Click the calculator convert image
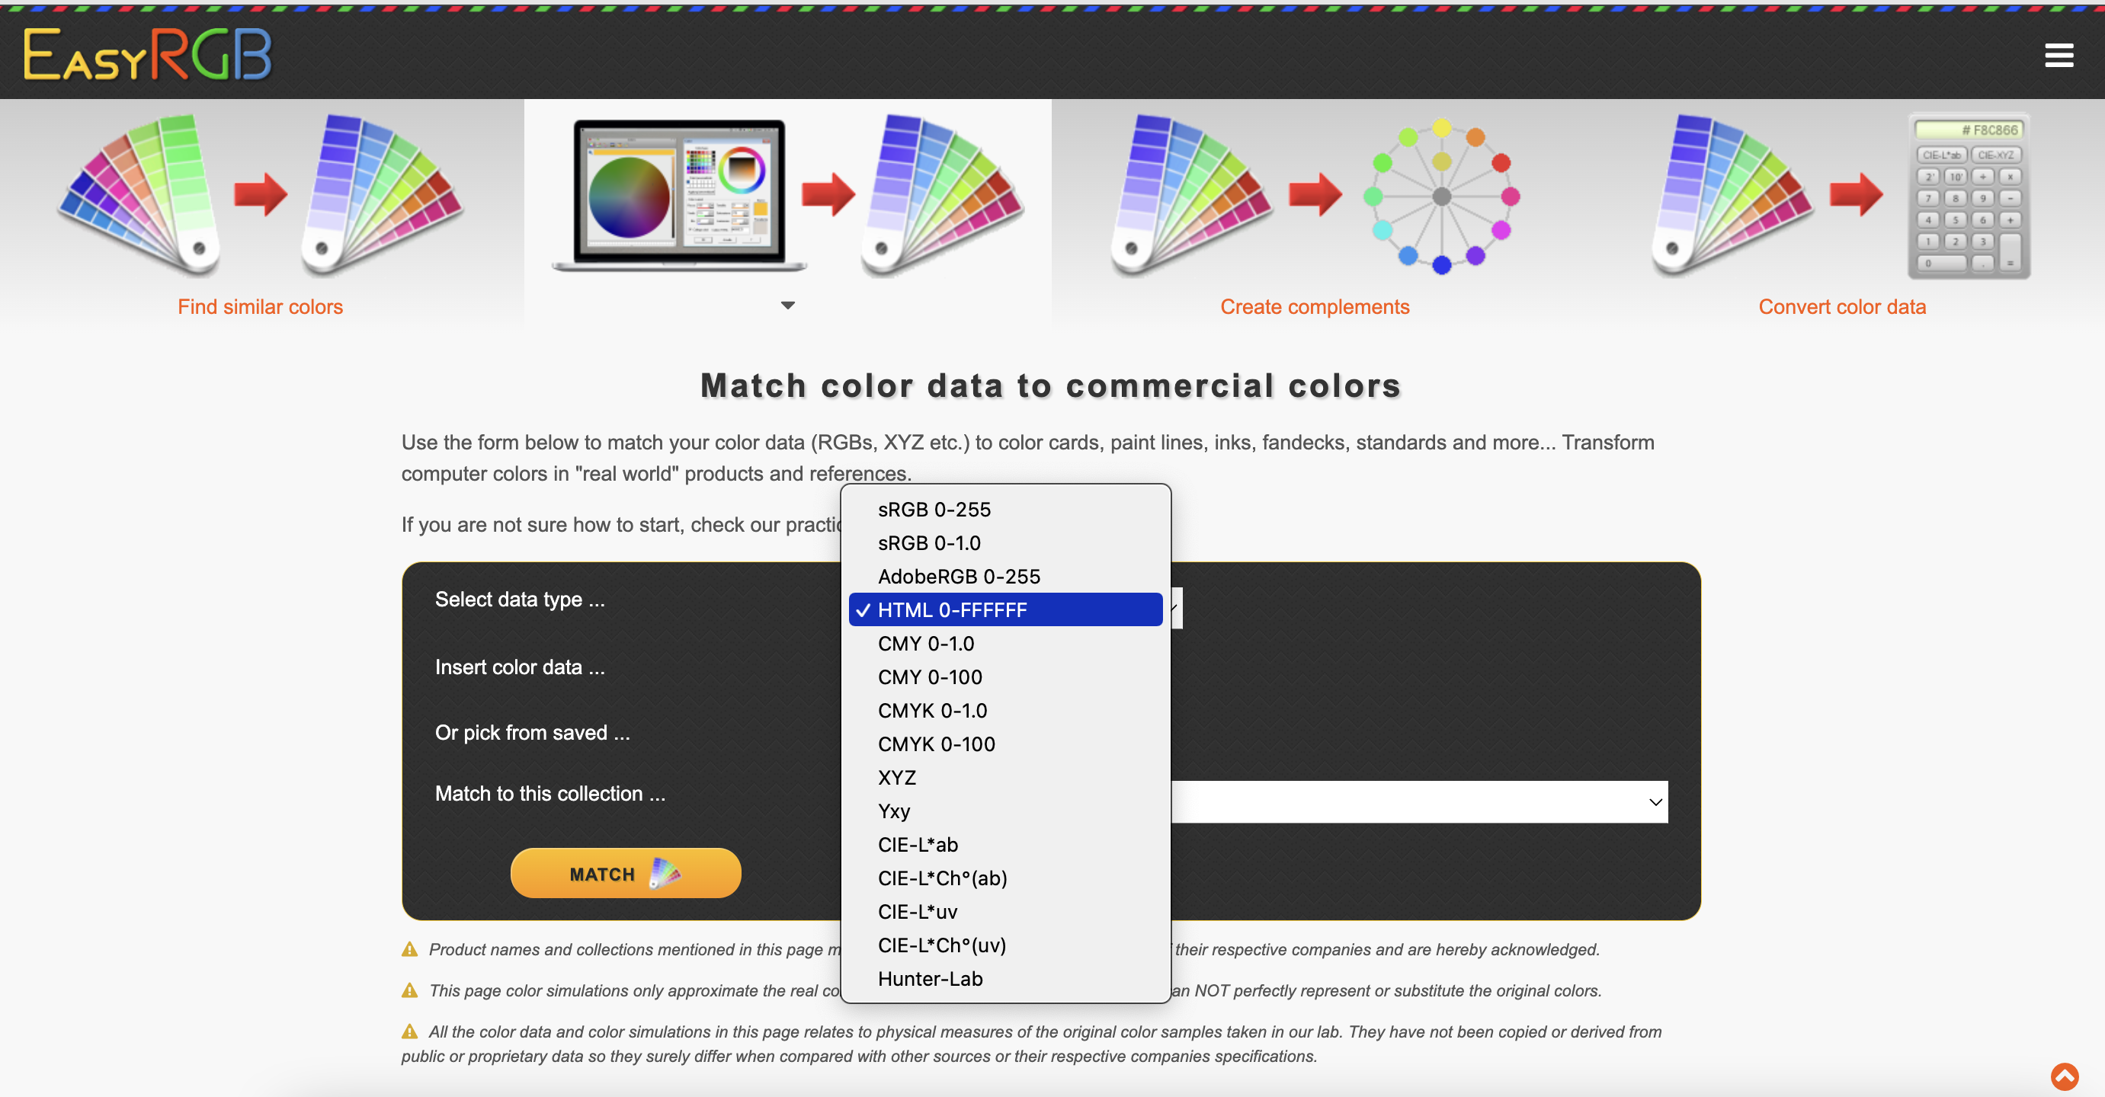2105x1097 pixels. [1969, 196]
